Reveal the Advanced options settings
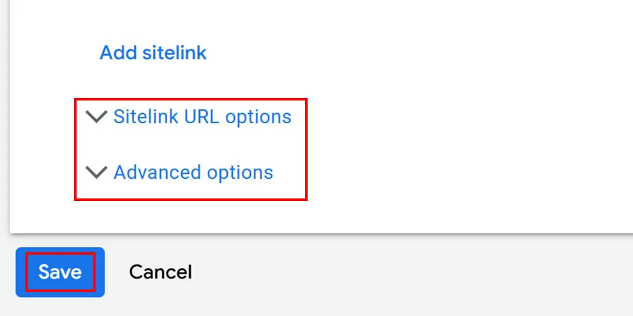This screenshot has width=633, height=316. point(193,173)
